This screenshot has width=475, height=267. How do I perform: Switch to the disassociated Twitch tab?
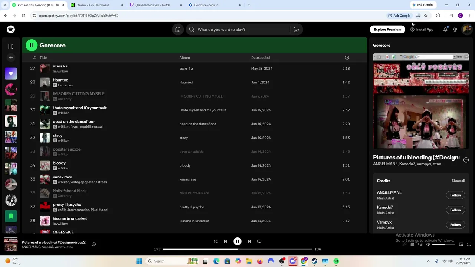click(x=156, y=5)
